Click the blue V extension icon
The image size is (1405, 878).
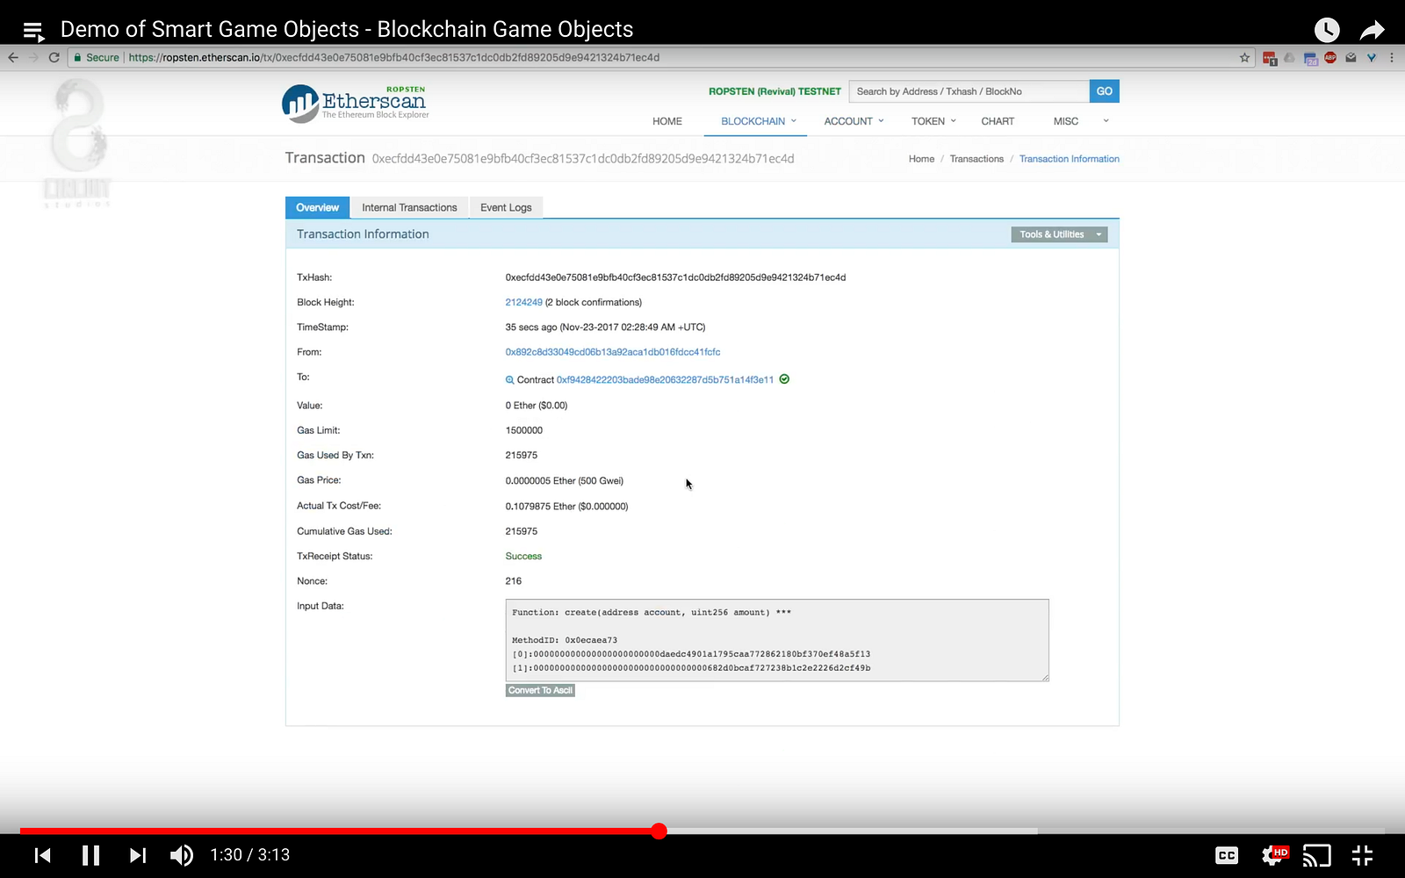coord(1371,58)
